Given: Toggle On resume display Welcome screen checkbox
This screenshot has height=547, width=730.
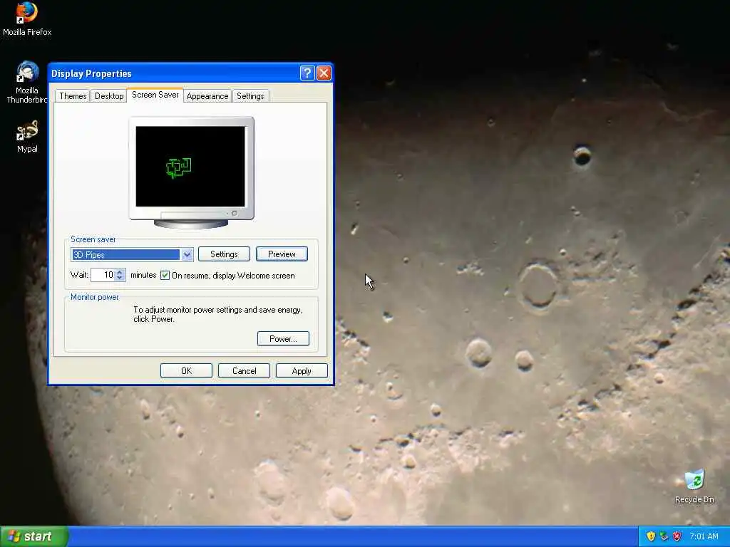Looking at the screenshot, I should (x=165, y=276).
